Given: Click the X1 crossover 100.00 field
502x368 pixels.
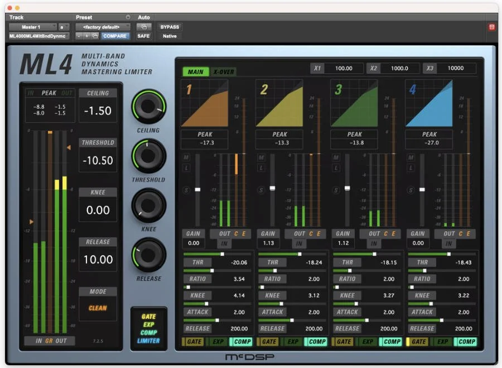Looking at the screenshot, I should [x=344, y=68].
